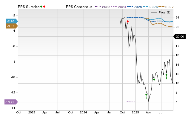Click the 2023 x-axis label
The width and height of the screenshot is (191, 114).
coord(32,112)
